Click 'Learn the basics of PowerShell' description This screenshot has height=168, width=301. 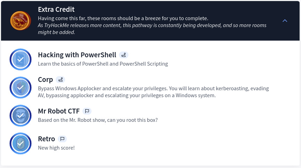pyautogui.click(x=103, y=64)
